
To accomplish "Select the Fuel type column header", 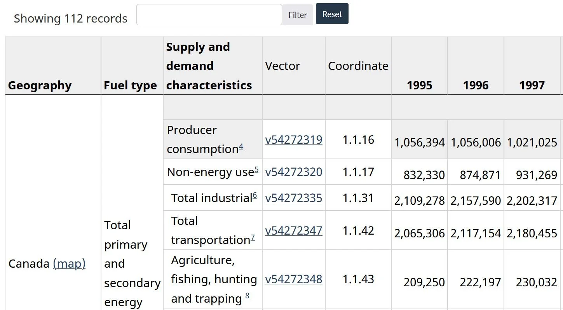I will tap(130, 85).
